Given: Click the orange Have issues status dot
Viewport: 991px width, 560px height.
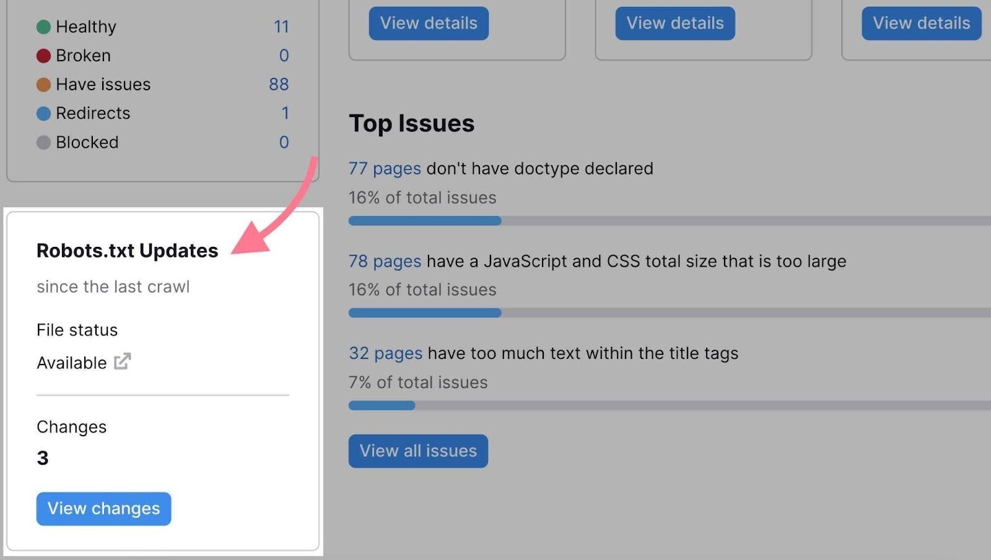Looking at the screenshot, I should coord(44,84).
